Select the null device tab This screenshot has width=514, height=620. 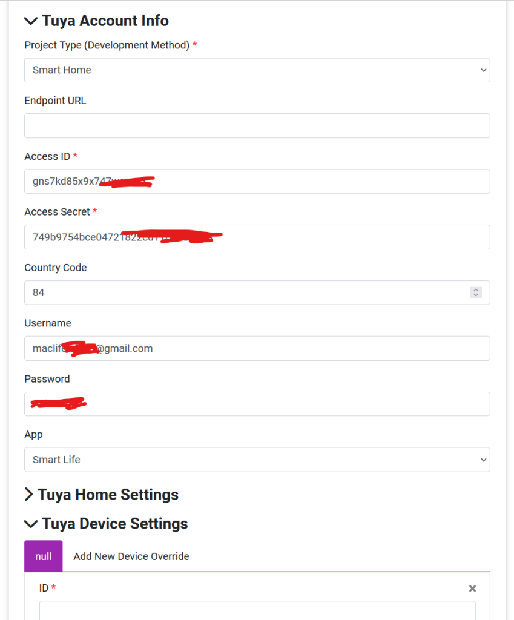[x=44, y=556]
